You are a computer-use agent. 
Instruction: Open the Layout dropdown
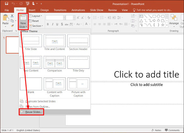pos(35,16)
